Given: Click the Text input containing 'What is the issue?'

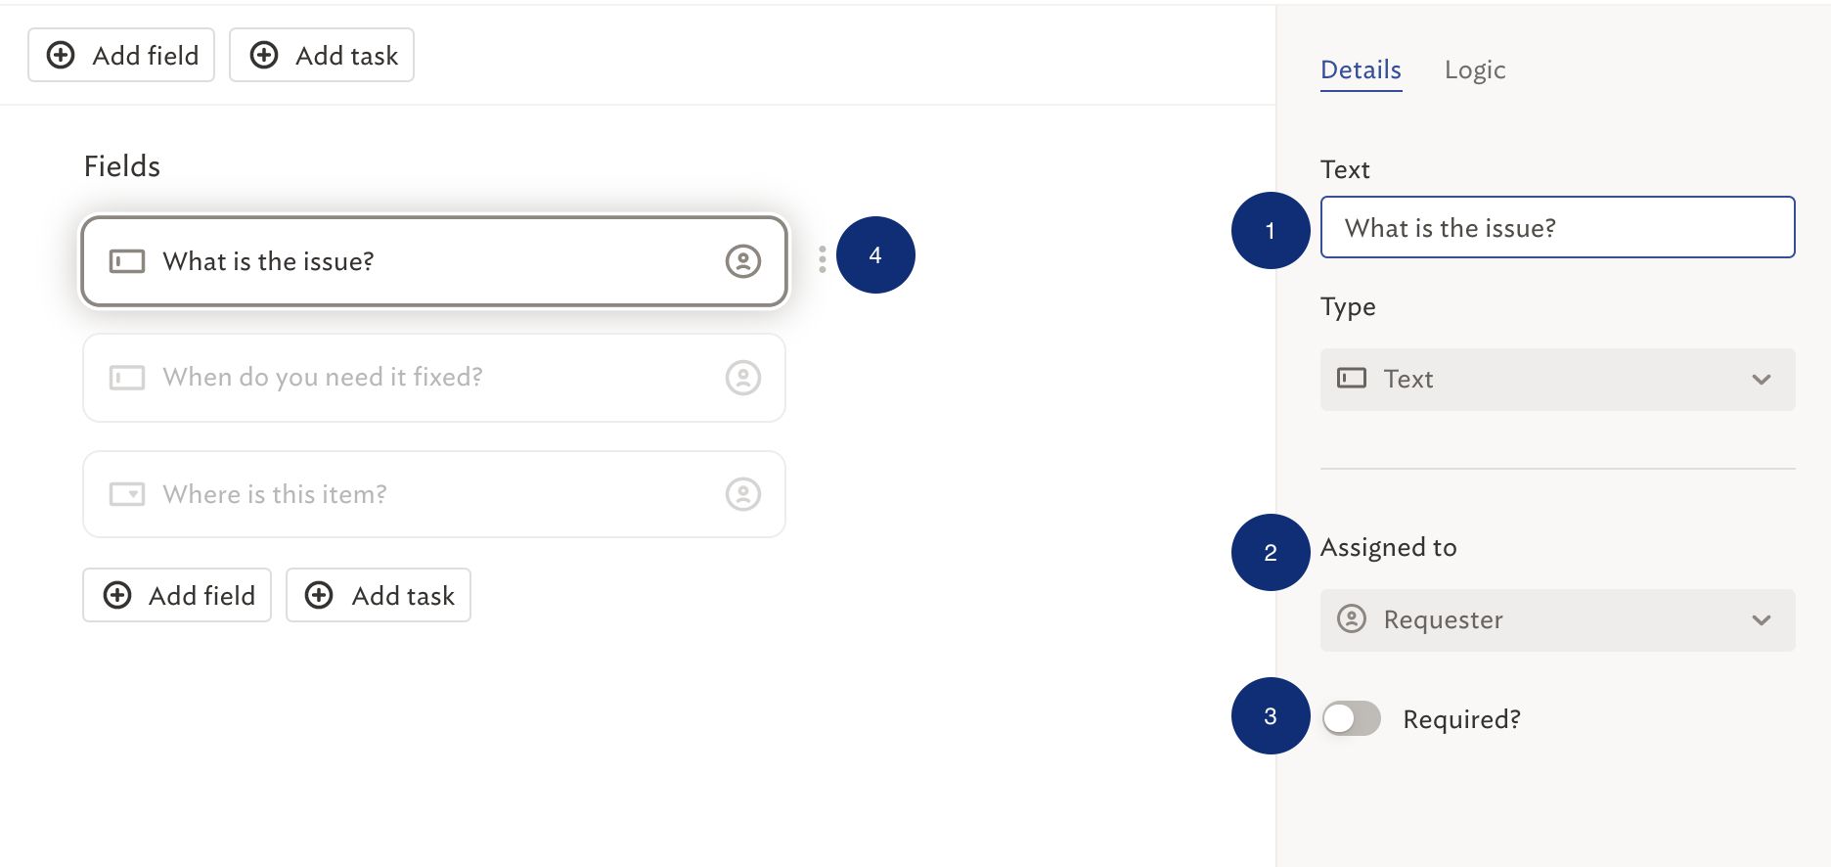Looking at the screenshot, I should pyautogui.click(x=1557, y=227).
